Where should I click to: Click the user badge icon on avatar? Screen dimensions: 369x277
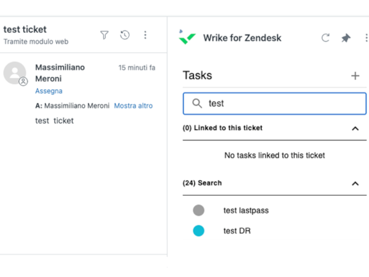pos(23,82)
